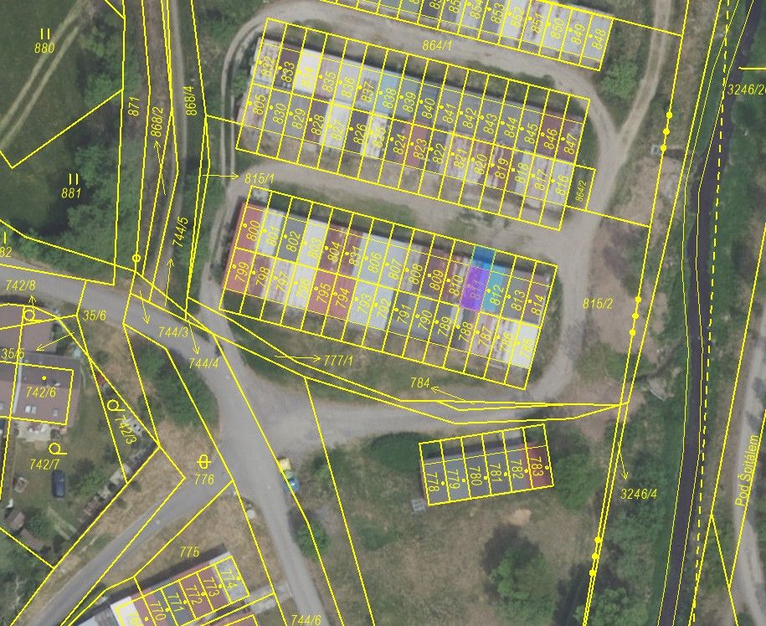
Task: Select garden parcel 742/7
Action: pyautogui.click(x=43, y=464)
